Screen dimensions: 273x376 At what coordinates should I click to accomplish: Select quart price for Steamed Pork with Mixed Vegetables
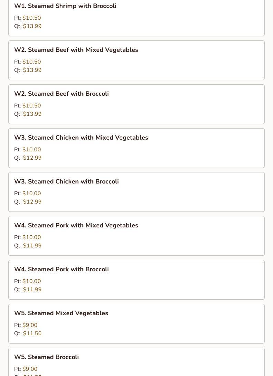tap(32, 246)
